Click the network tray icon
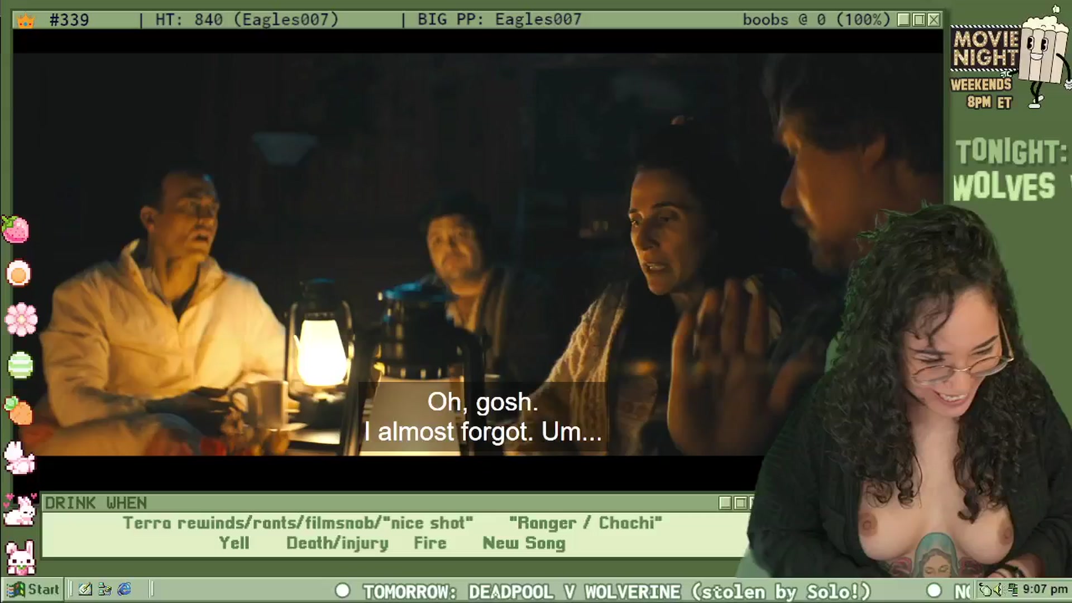 1013,590
